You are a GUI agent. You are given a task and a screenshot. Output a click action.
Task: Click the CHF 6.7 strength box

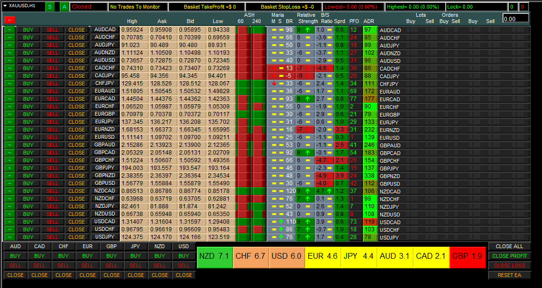point(251,257)
